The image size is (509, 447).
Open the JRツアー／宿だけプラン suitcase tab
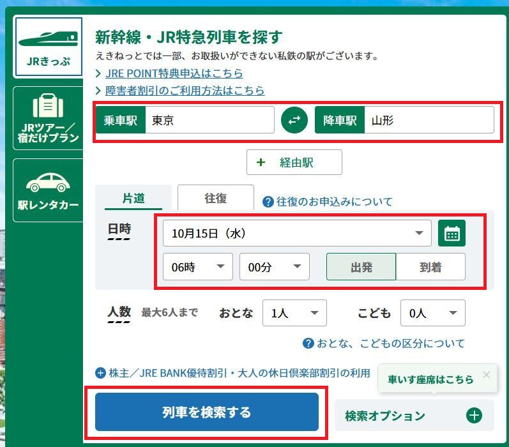tap(48, 118)
